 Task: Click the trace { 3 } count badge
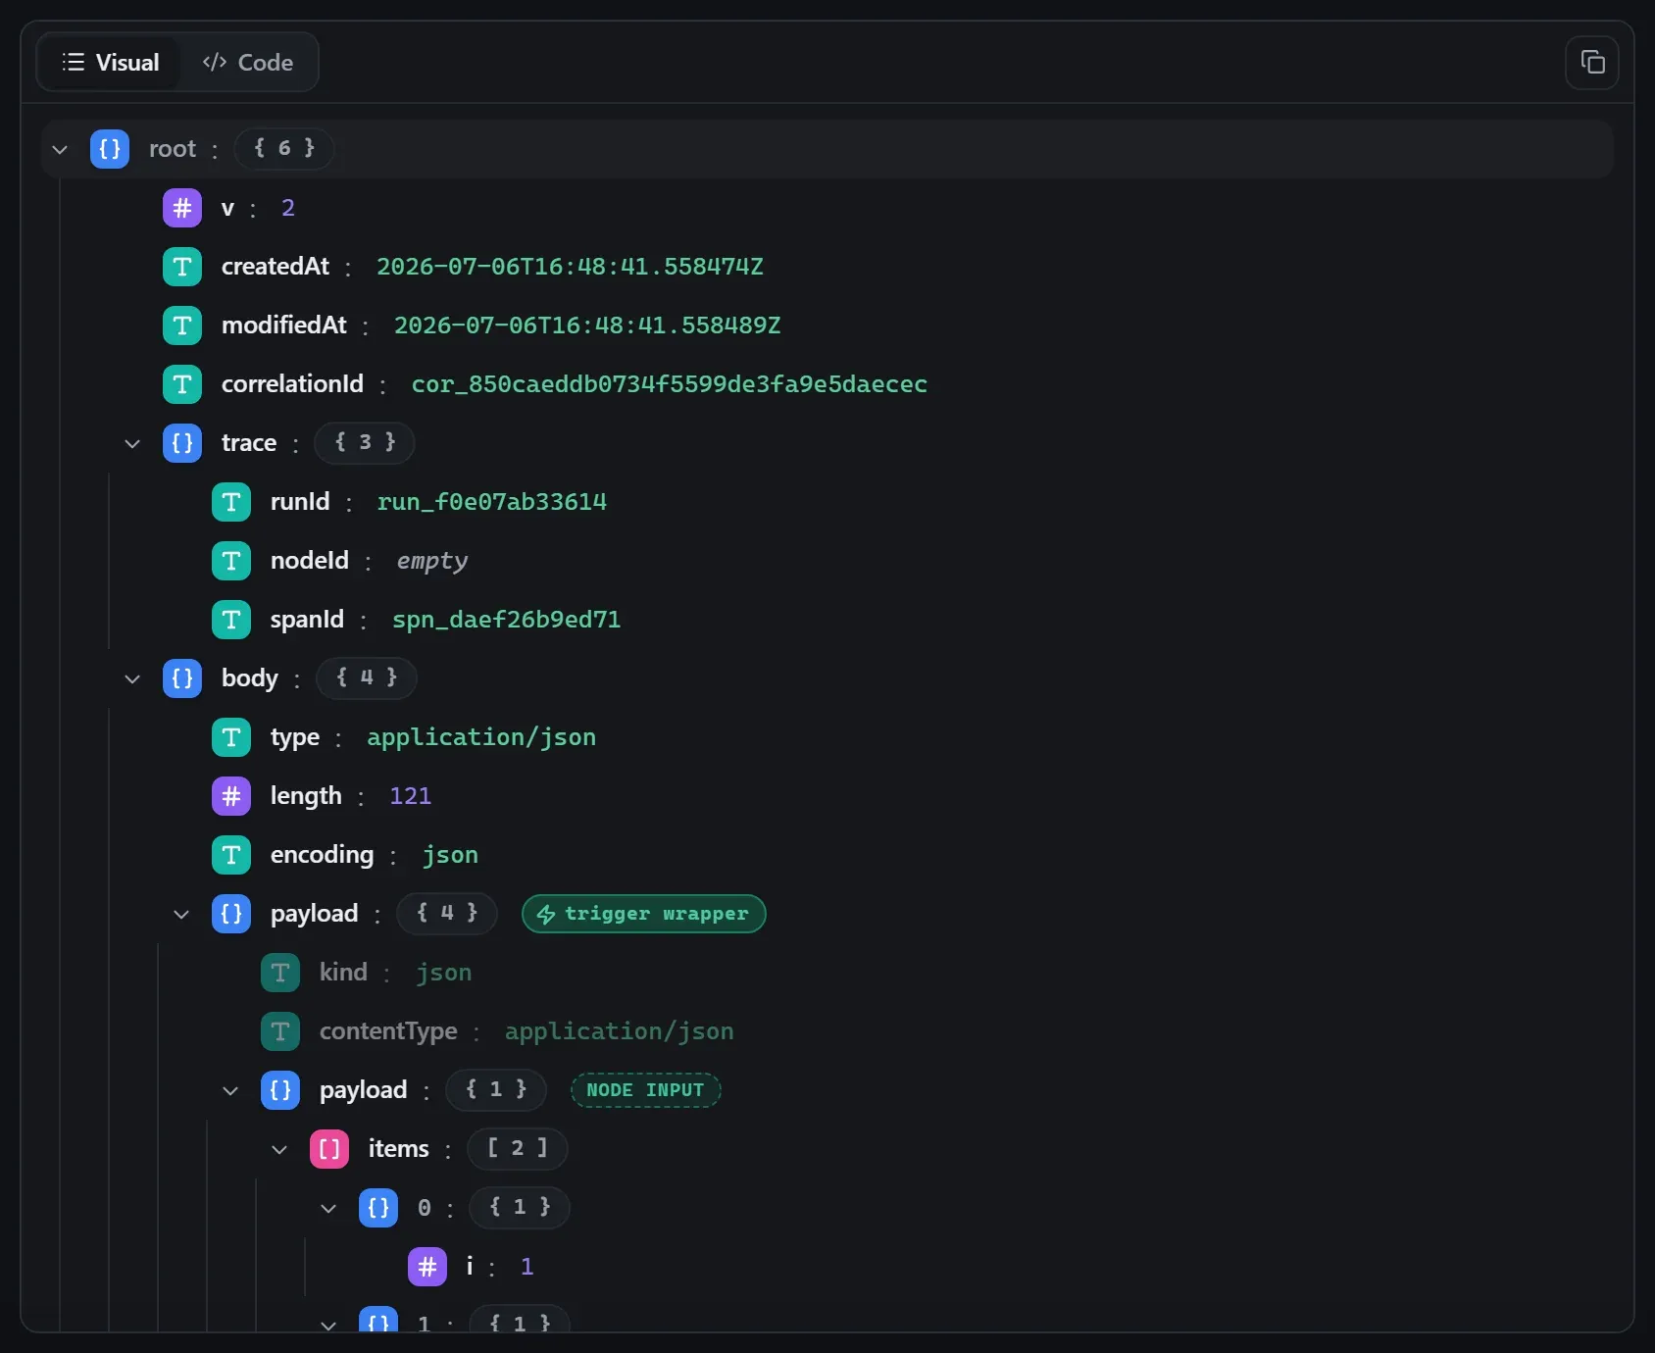point(365,443)
